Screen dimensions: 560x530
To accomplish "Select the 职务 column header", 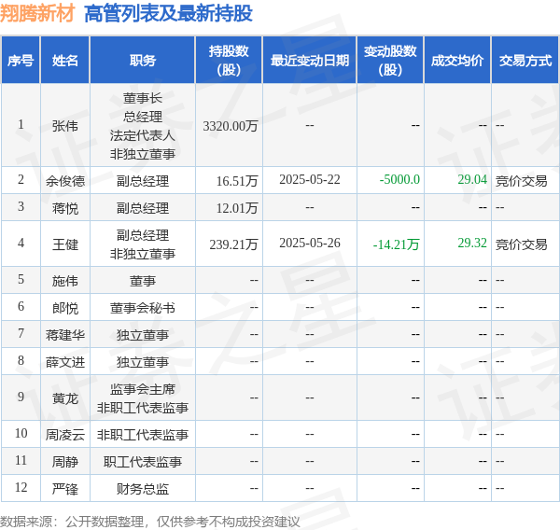I will pyautogui.click(x=143, y=61).
